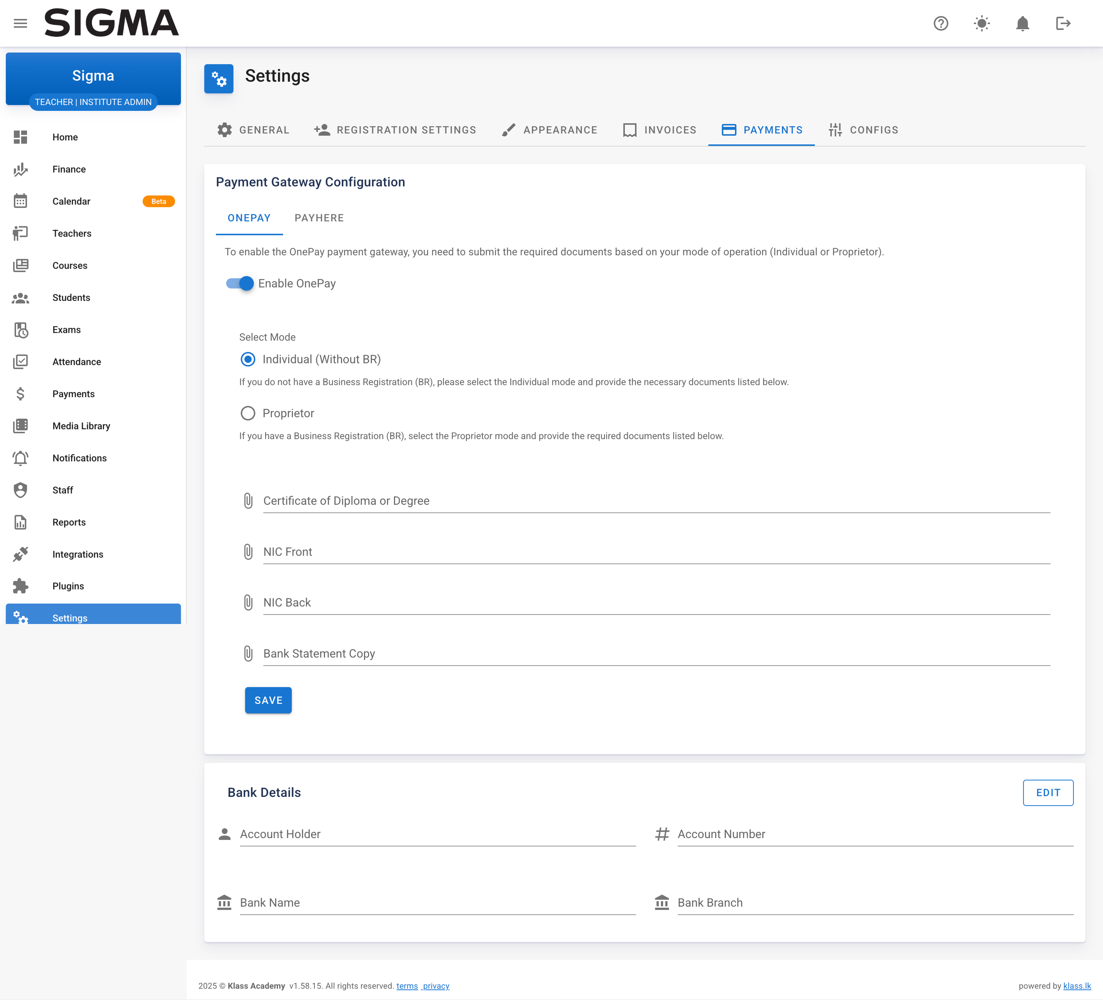Click the Account Holder input field
The height and width of the screenshot is (1000, 1103).
tap(437, 834)
